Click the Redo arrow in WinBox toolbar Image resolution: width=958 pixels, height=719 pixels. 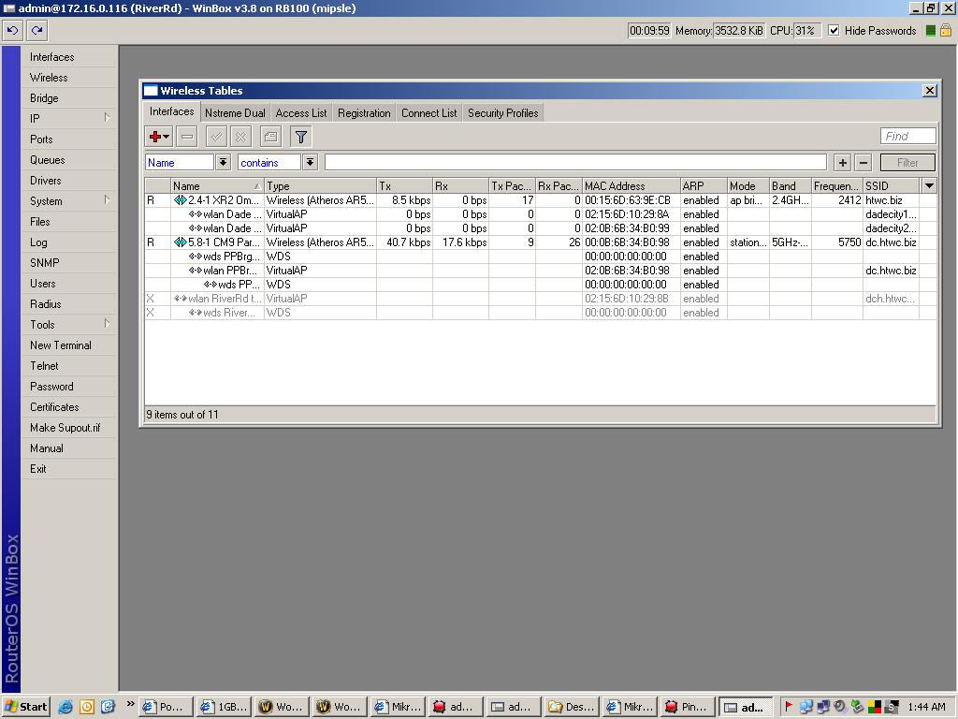pos(36,30)
